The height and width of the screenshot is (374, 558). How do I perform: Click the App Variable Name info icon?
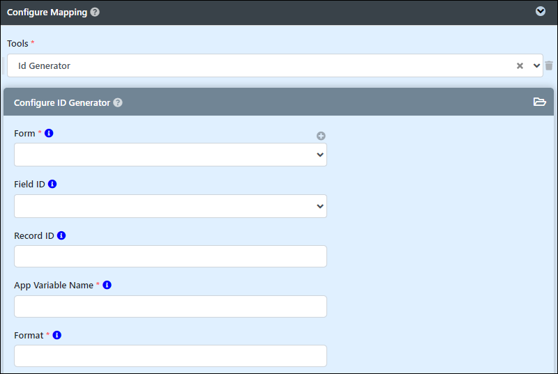pos(107,285)
